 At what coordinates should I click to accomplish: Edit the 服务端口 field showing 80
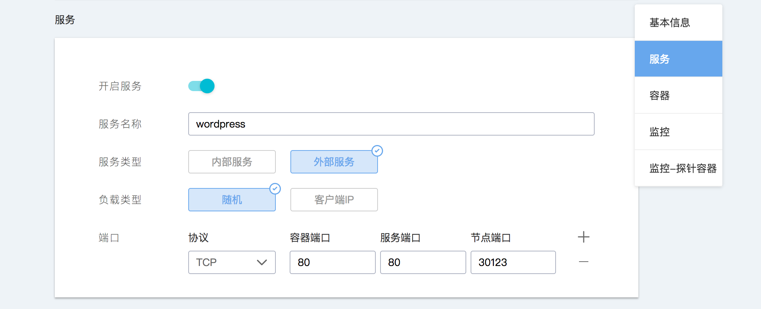click(423, 262)
